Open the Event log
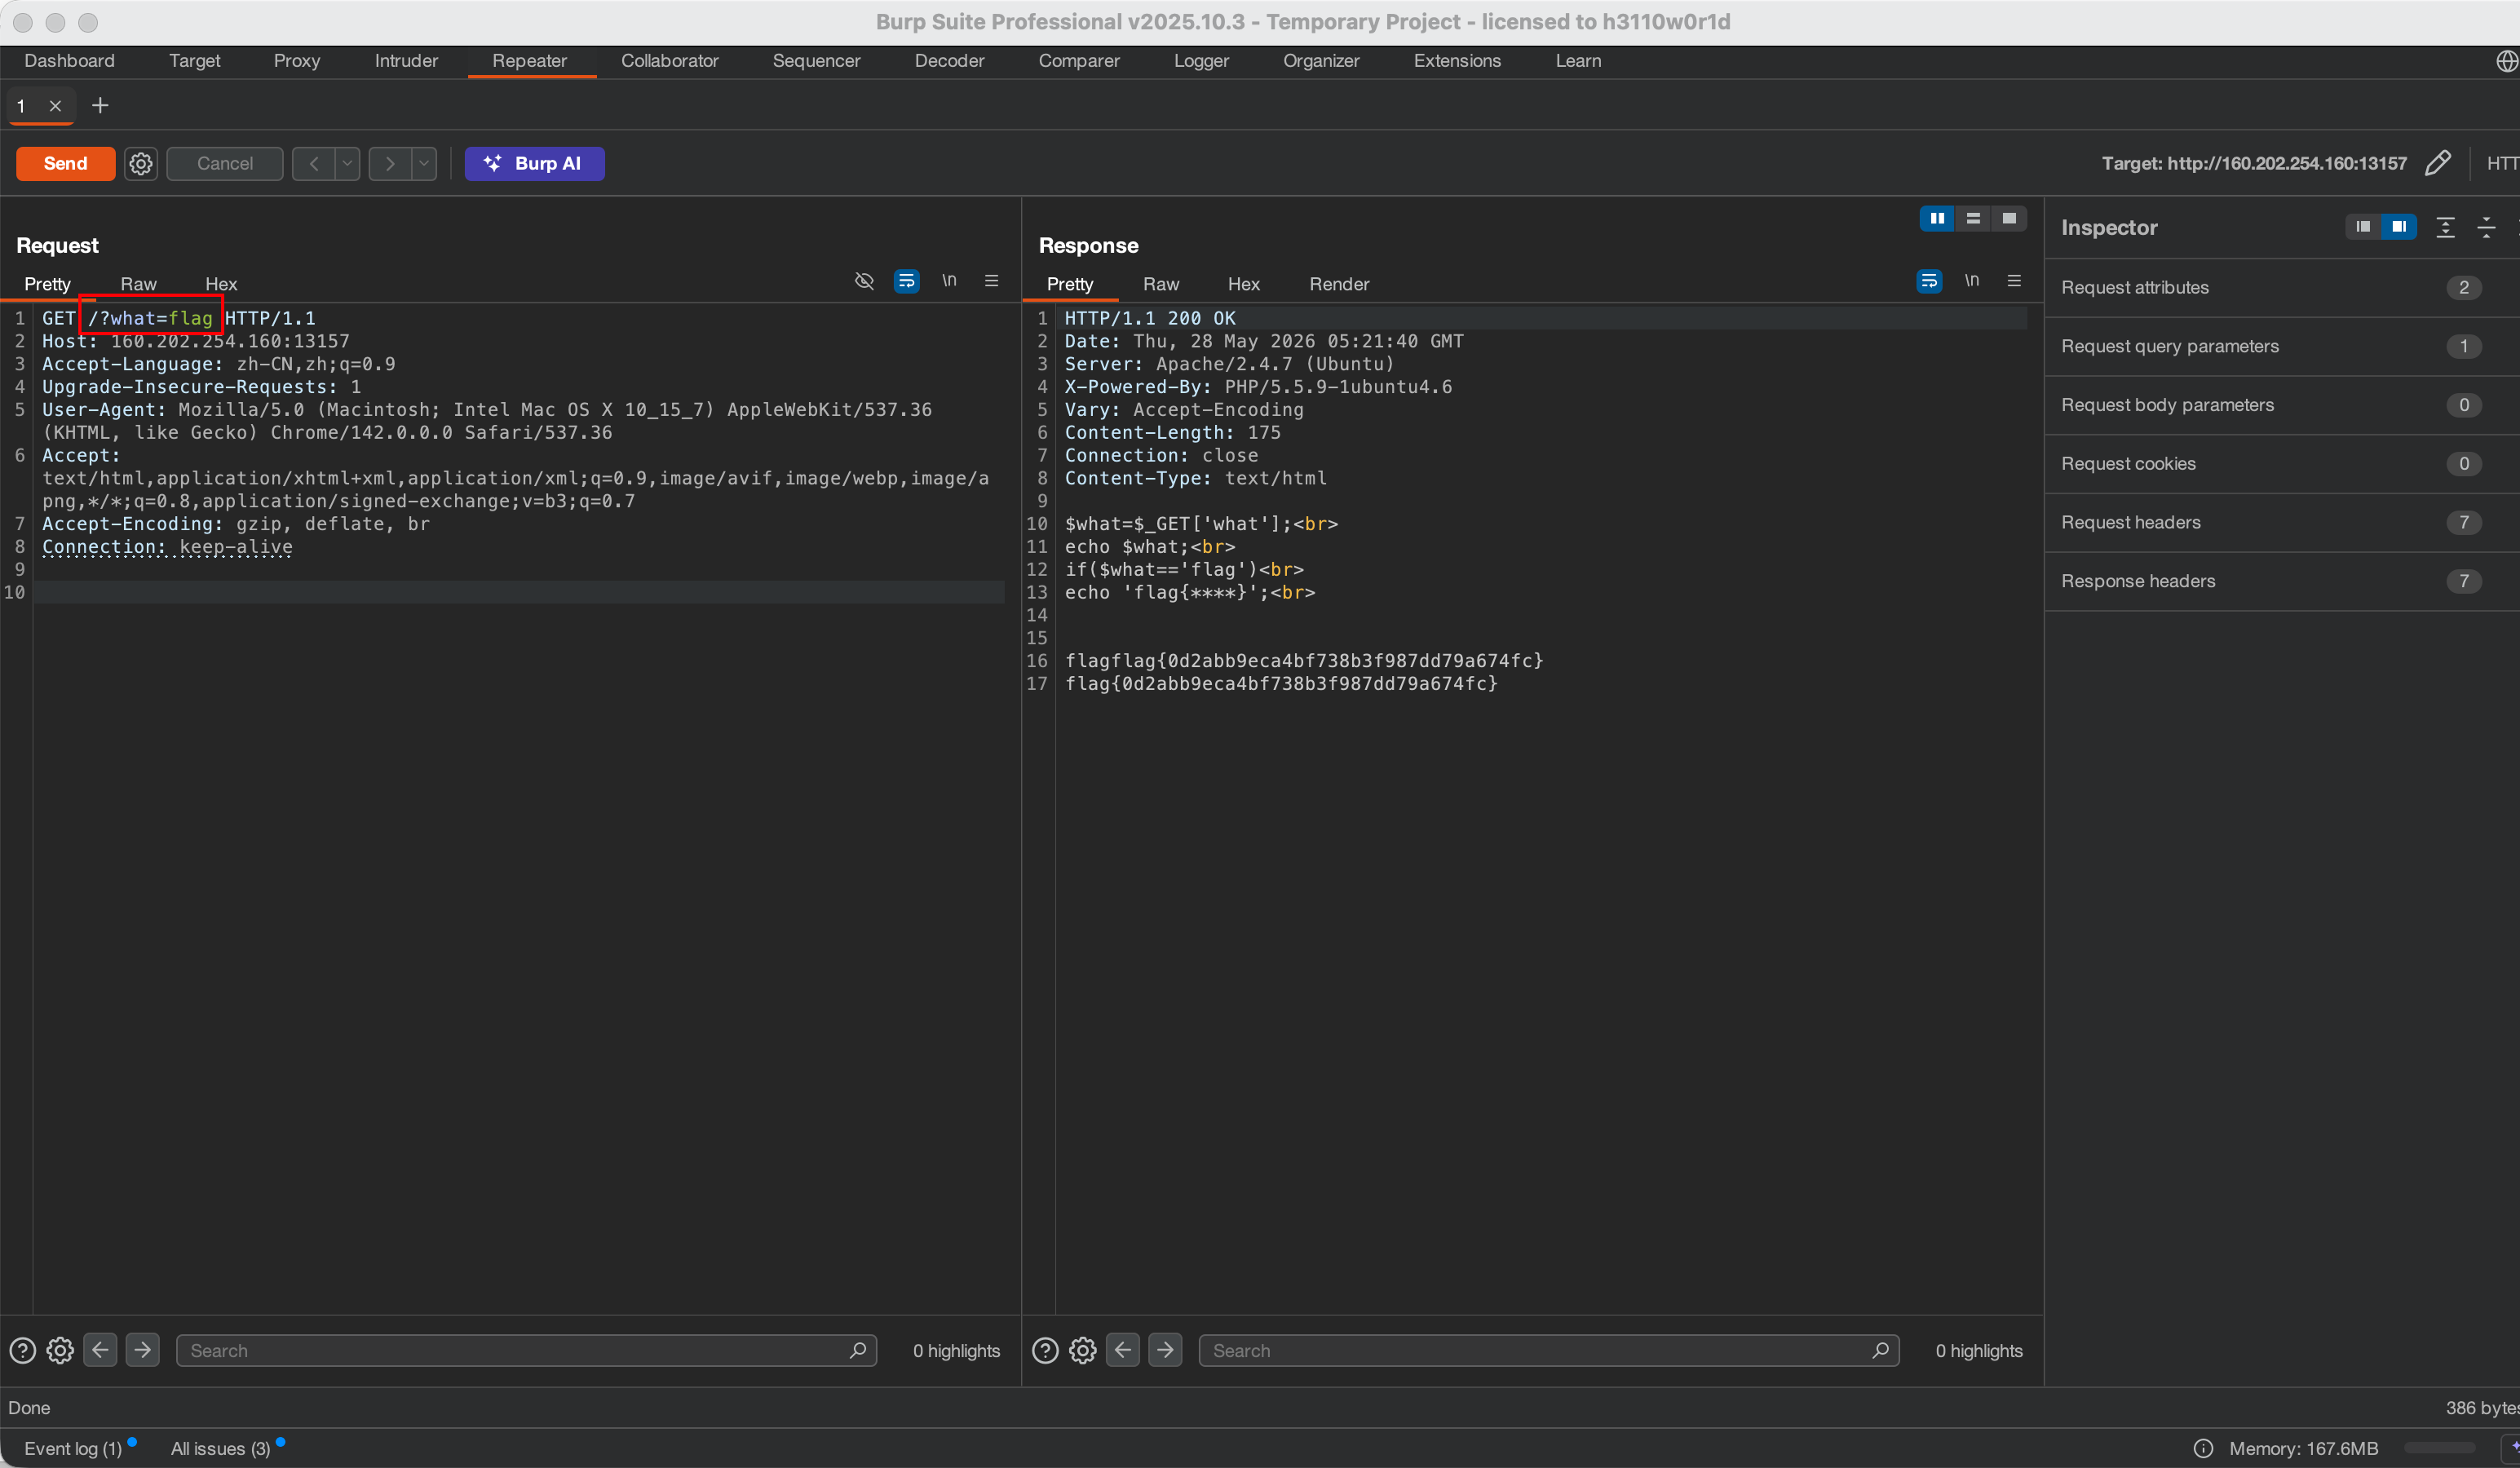The width and height of the screenshot is (2520, 1468). click(73, 1449)
